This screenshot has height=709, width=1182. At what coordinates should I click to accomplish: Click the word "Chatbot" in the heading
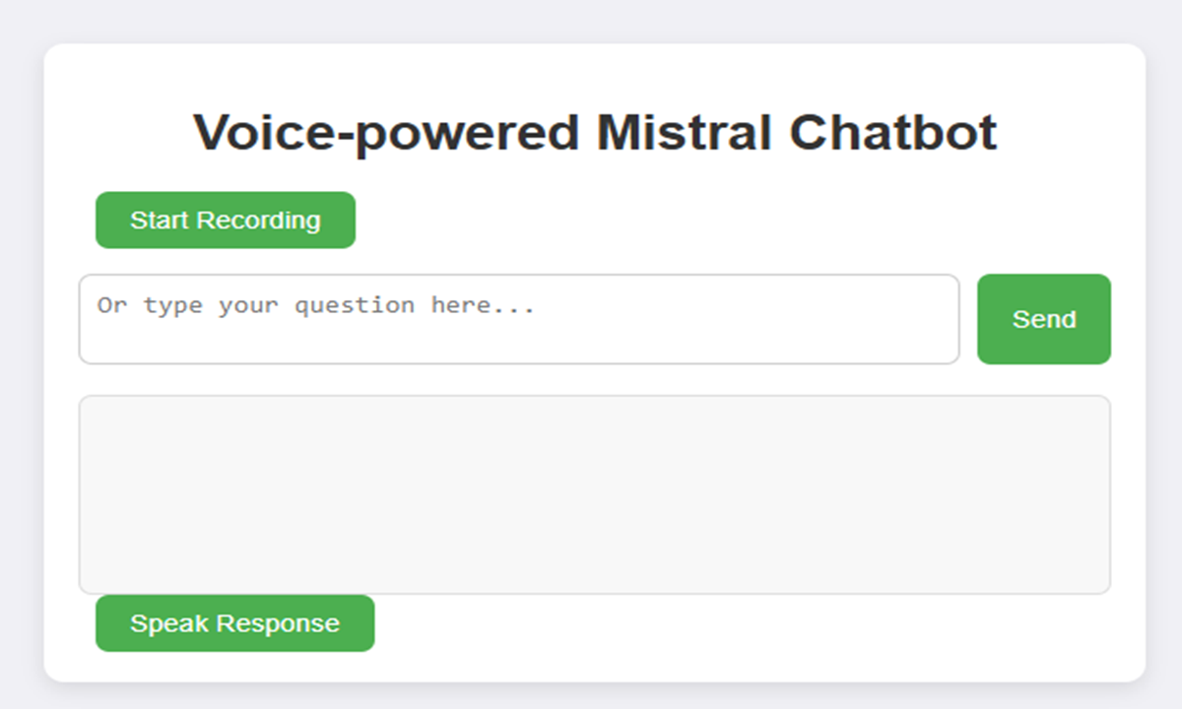pyautogui.click(x=893, y=132)
